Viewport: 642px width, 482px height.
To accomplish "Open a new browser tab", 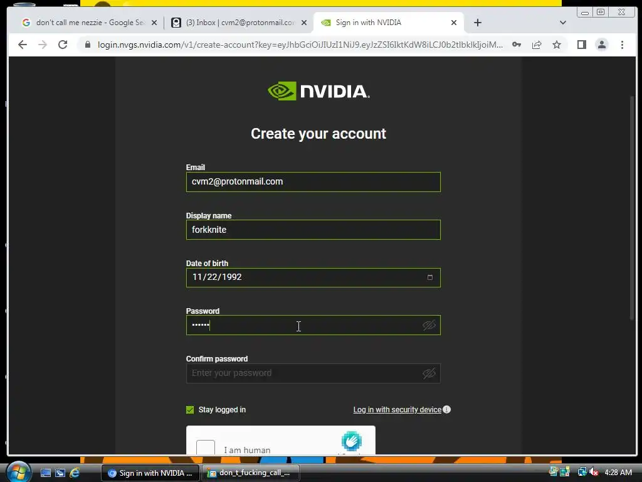I will point(477,23).
